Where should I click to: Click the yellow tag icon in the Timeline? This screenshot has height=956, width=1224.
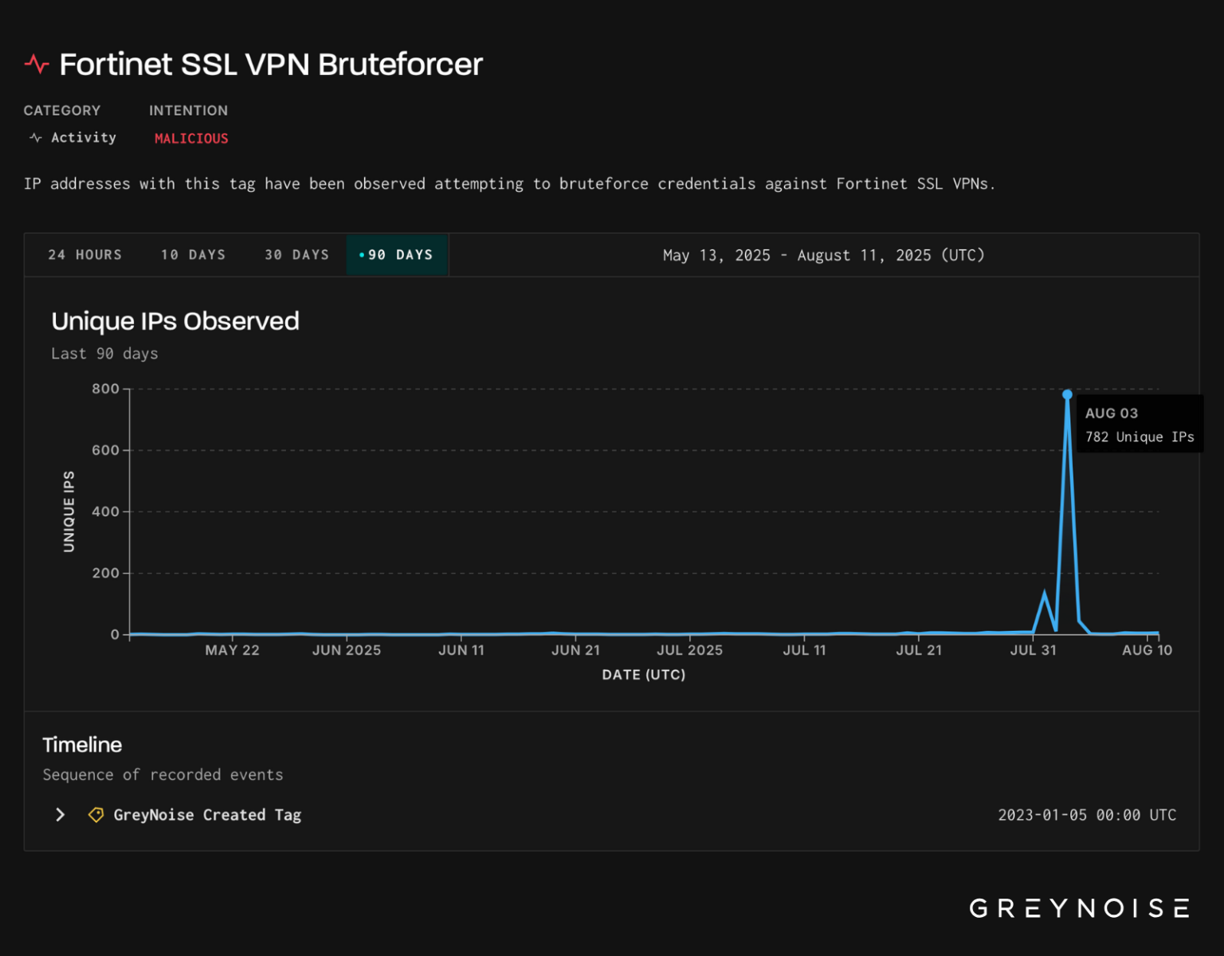coord(96,814)
